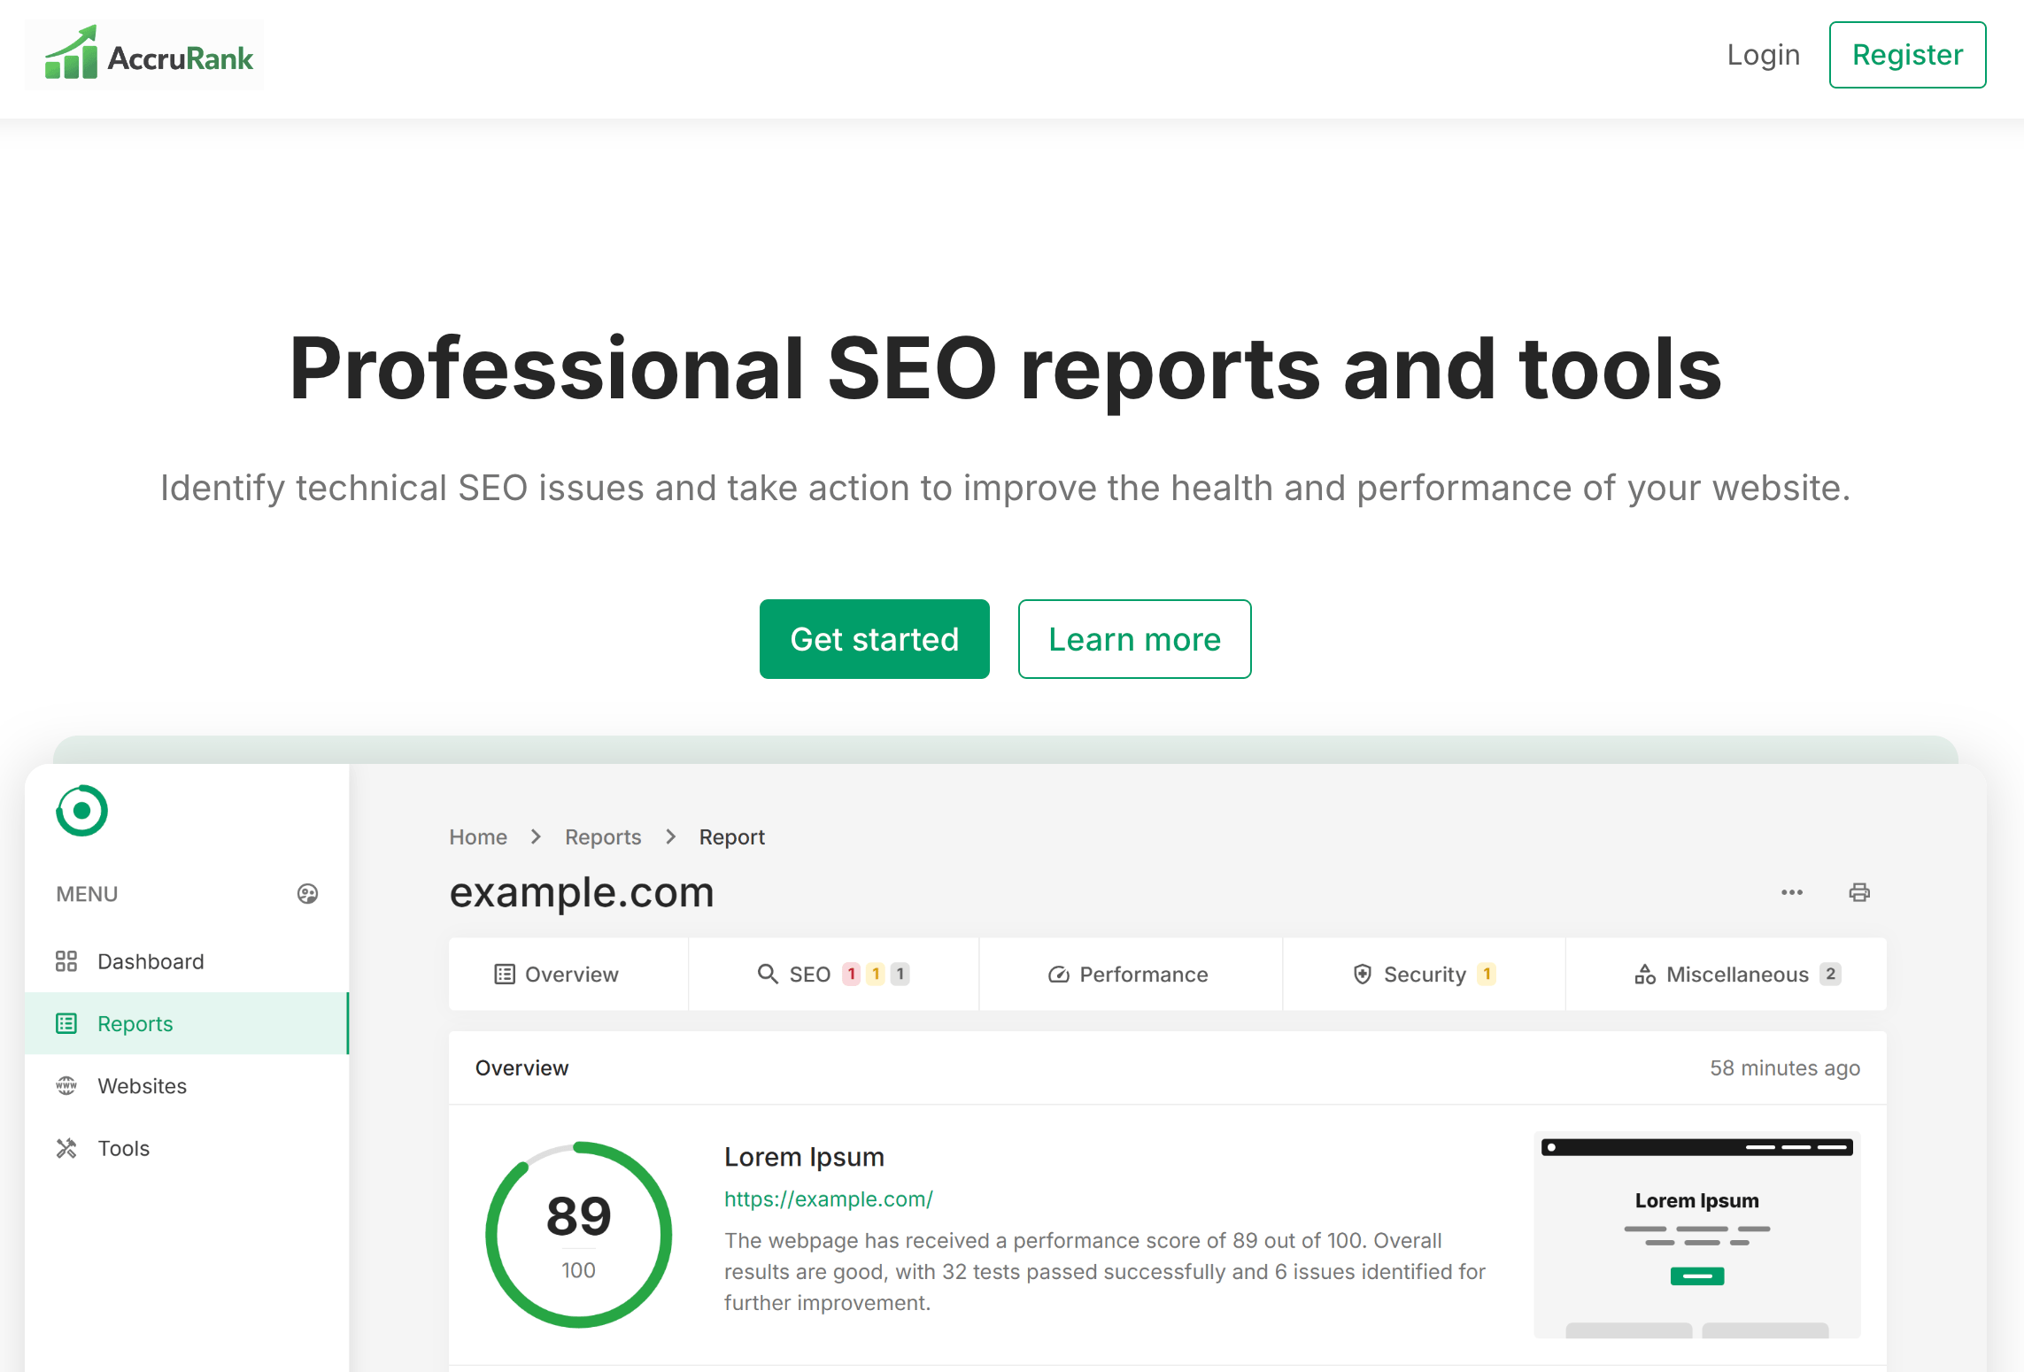This screenshot has height=1372, width=2024.
Task: Click the Register button
Action: click(x=1907, y=55)
